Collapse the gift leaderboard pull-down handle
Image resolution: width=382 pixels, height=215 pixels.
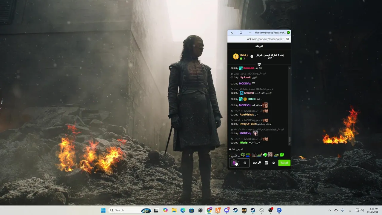click(x=259, y=64)
